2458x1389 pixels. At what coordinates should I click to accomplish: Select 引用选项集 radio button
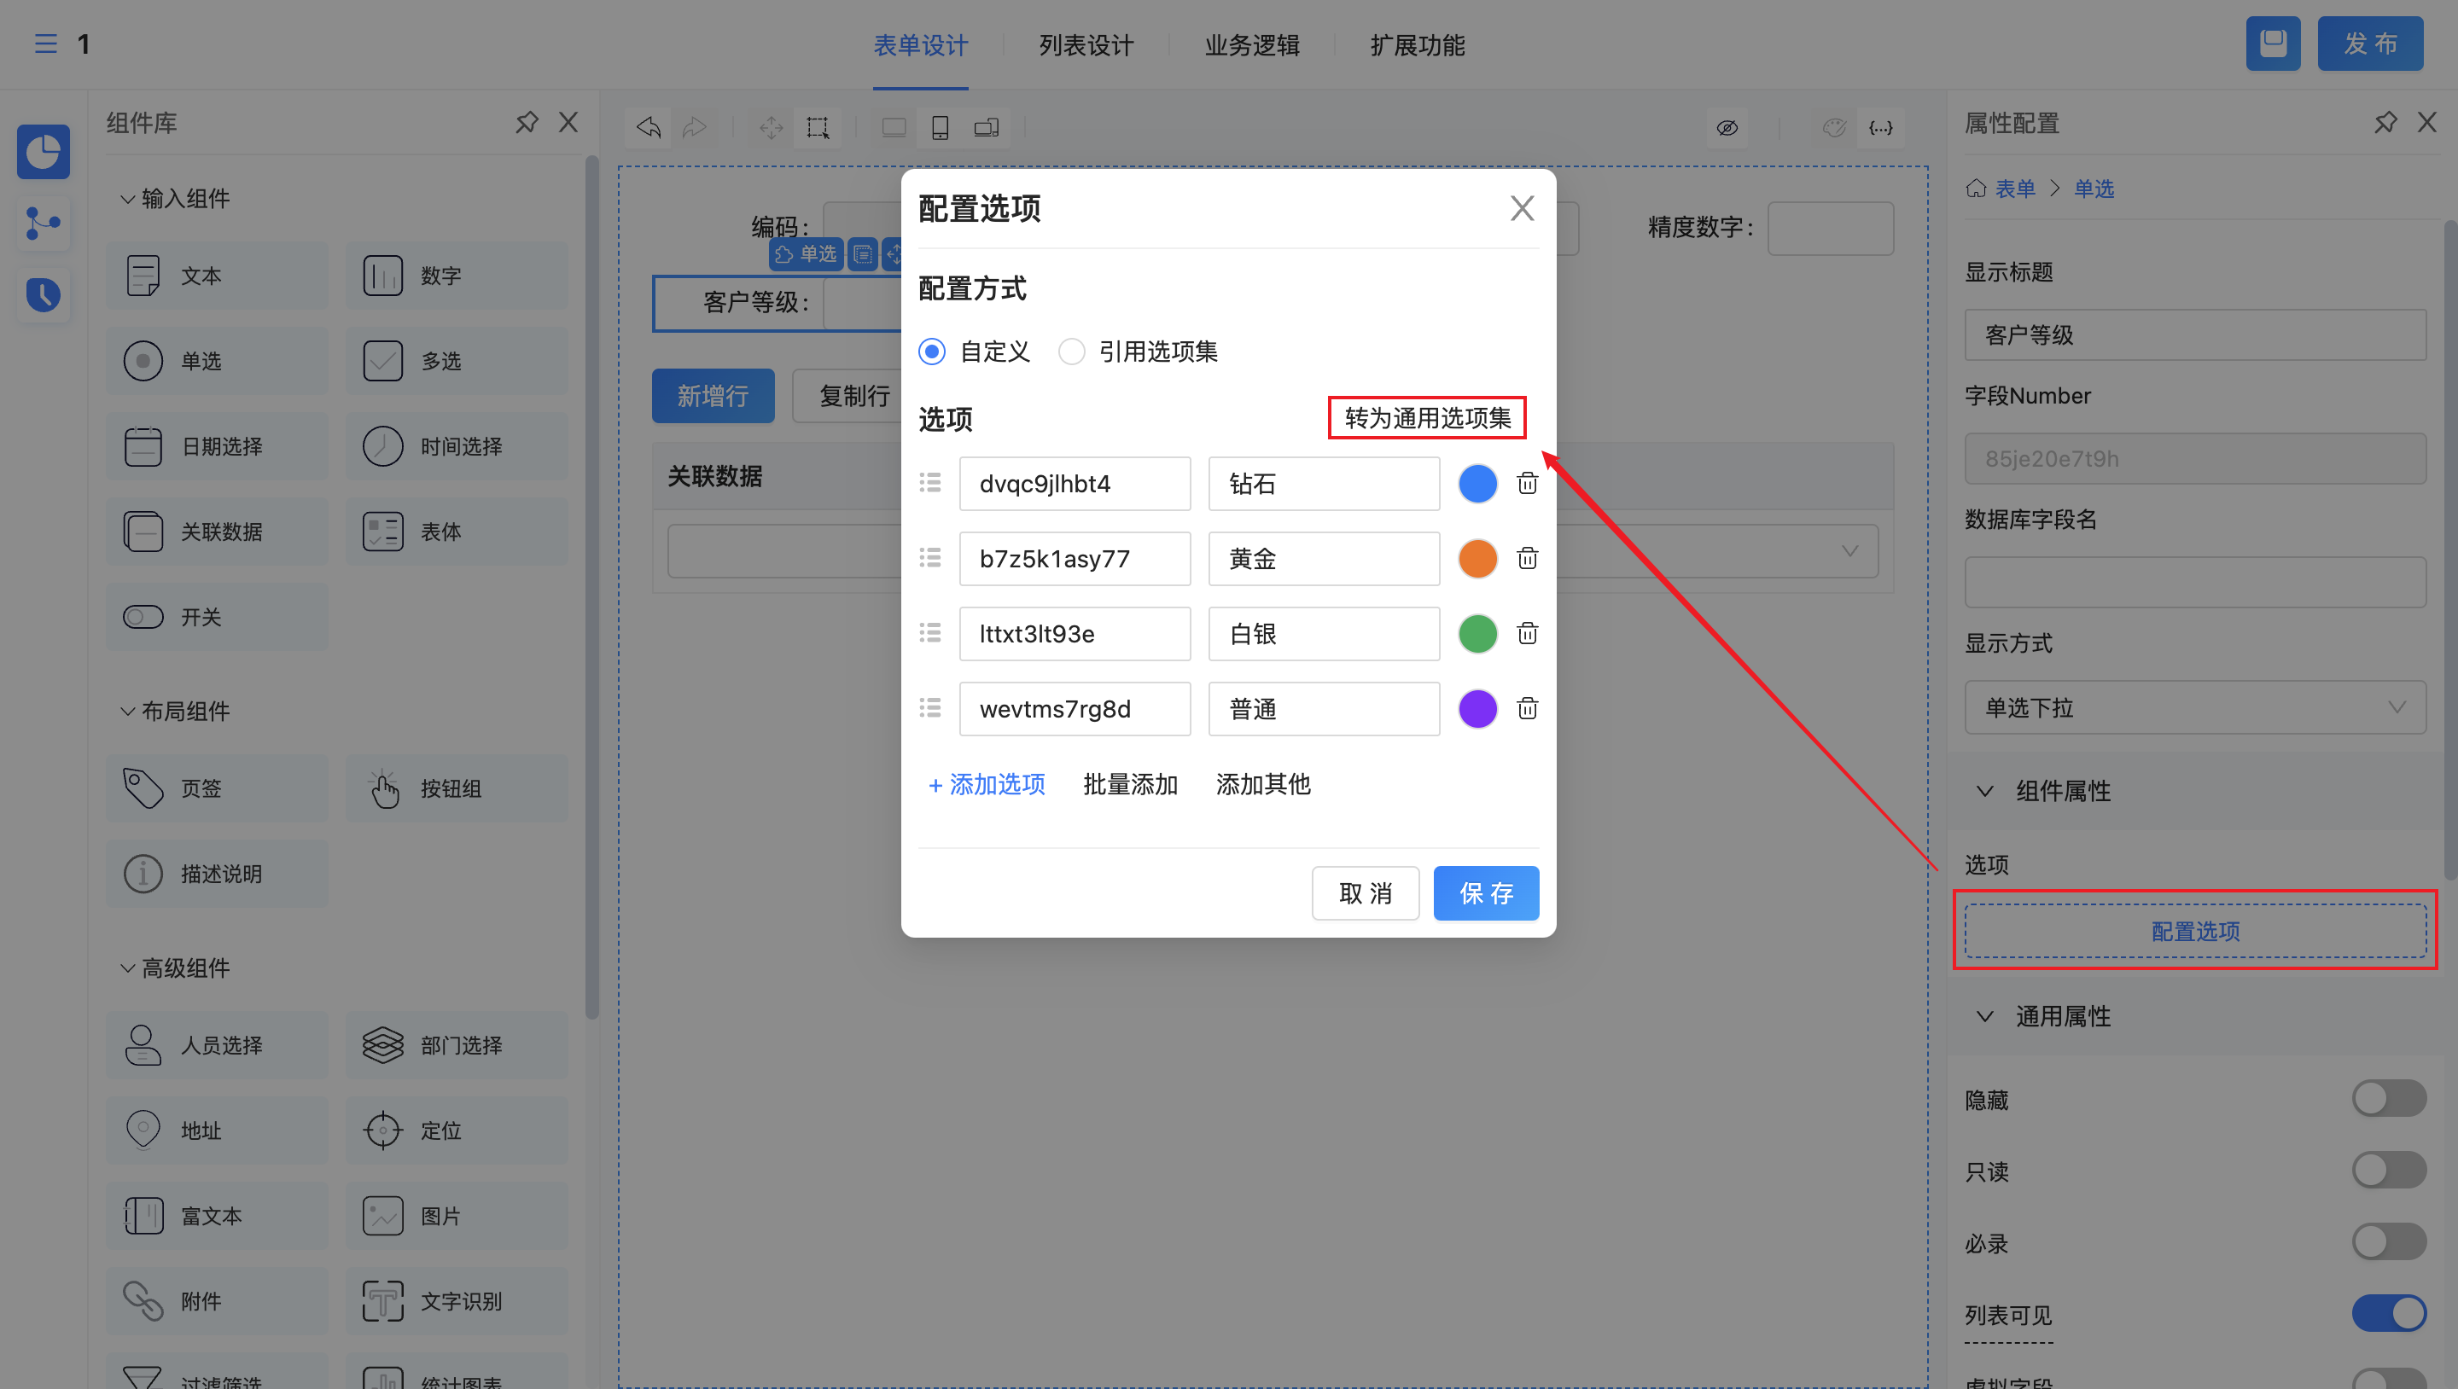point(1072,352)
